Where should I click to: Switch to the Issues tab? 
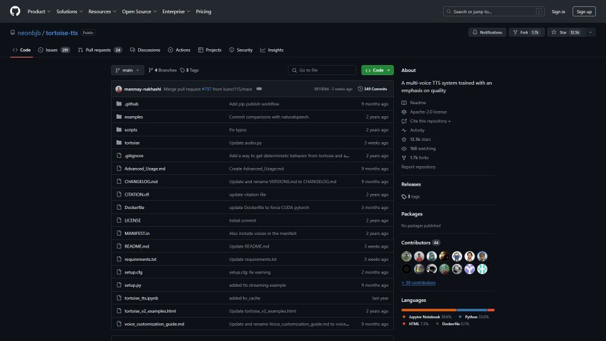(x=54, y=50)
